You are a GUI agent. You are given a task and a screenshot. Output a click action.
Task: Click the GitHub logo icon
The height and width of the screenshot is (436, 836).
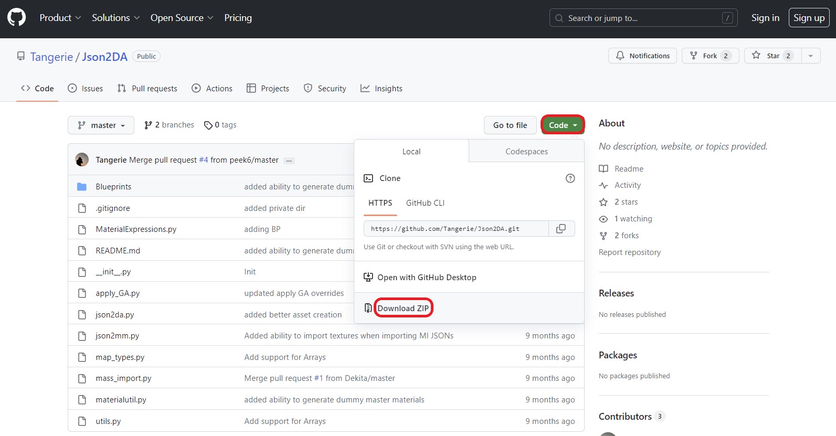point(16,17)
